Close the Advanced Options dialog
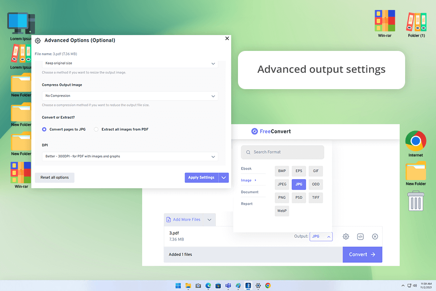The image size is (436, 291). coord(227,39)
